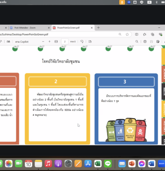The image size is (165, 171).
Task: Open the browser Collections icon
Action: coord(152,34)
